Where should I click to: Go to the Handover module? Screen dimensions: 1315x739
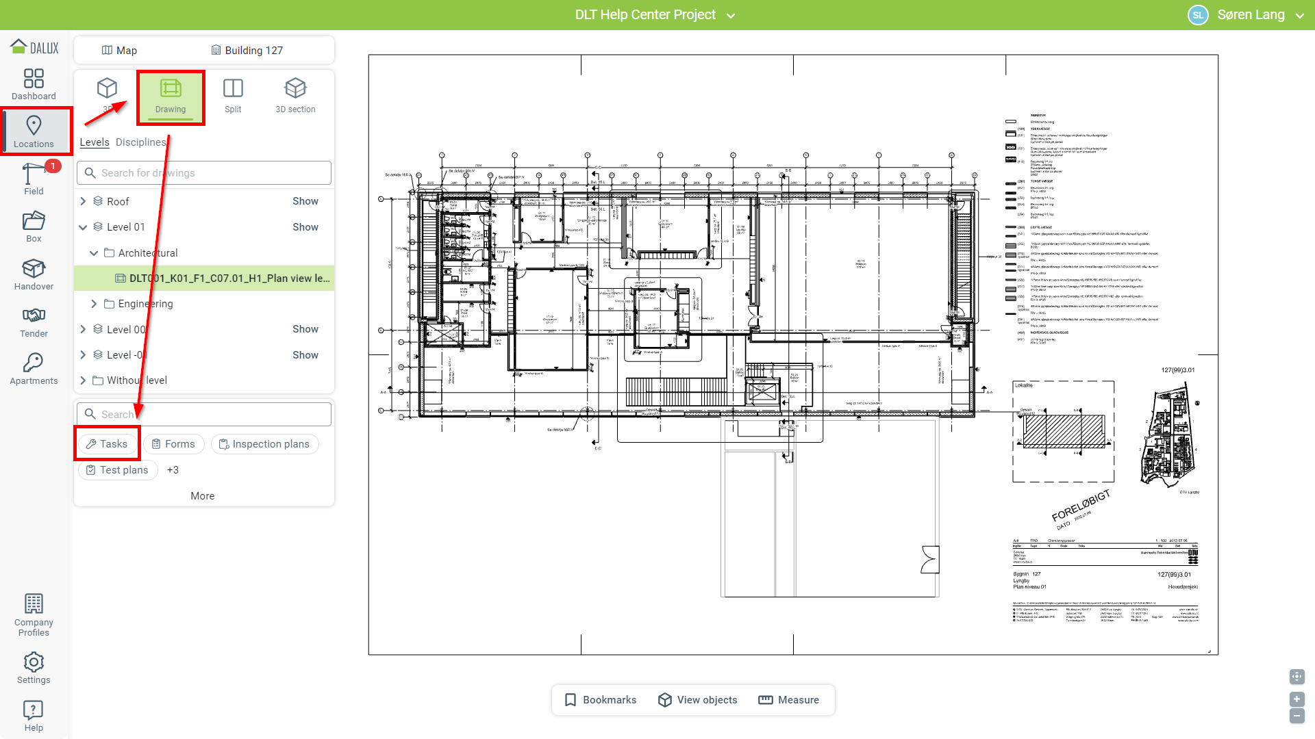(x=34, y=274)
